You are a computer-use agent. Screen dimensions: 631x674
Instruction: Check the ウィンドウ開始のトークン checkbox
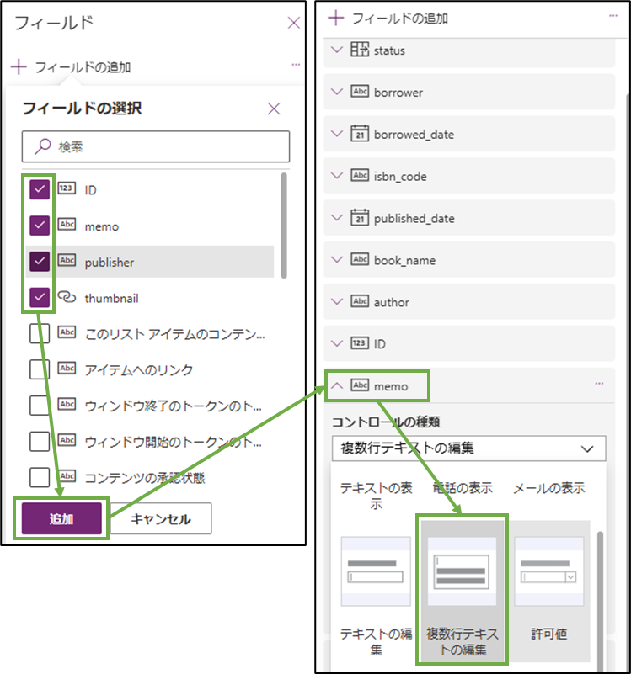pos(40,442)
